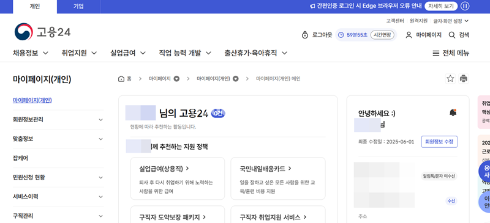This screenshot has width=490, height=223.
Task: Open the first 마이페이지 breadcrumb dropdown
Action: (176, 79)
